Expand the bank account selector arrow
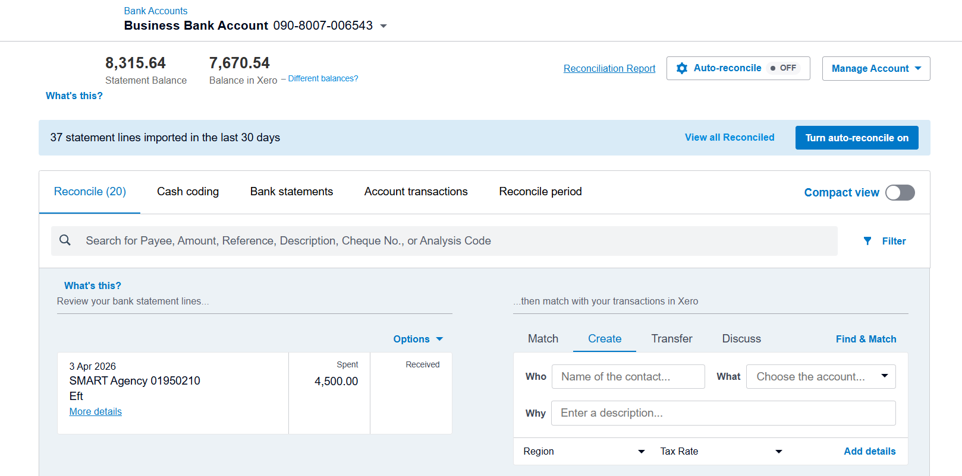The width and height of the screenshot is (962, 476). click(383, 26)
